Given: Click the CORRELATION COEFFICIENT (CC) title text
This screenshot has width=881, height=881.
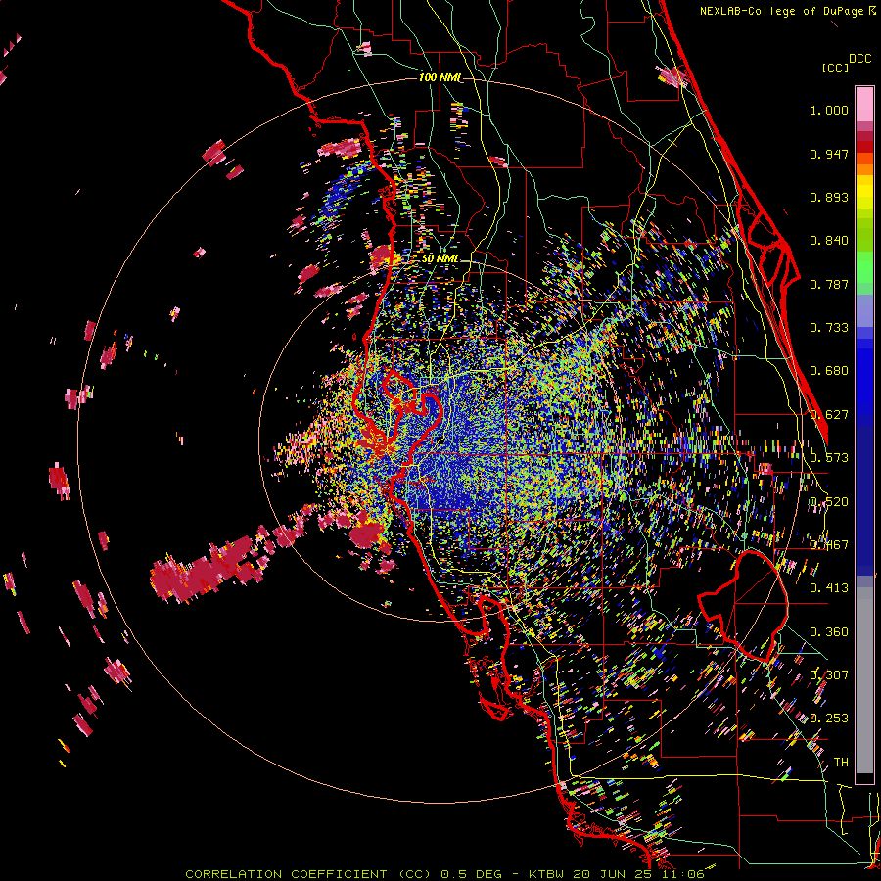Looking at the screenshot, I should 308,874.
